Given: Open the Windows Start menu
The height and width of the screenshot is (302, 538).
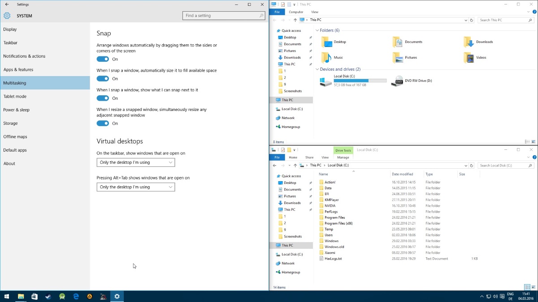Looking at the screenshot, I should click(7, 296).
